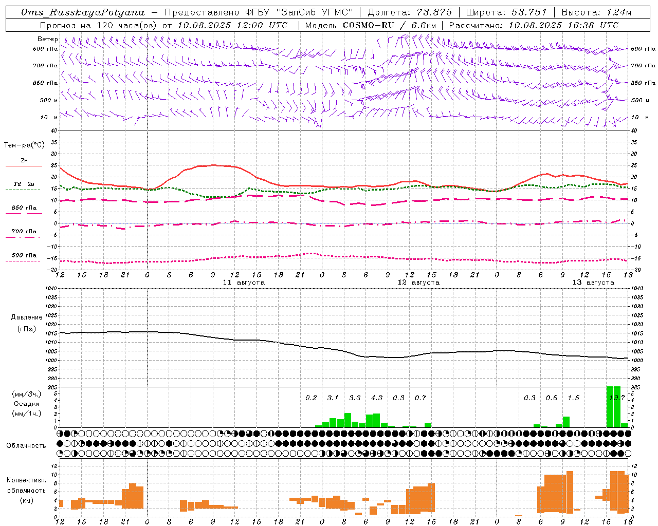Select the Рассчитано 10.08.2025 16:38 UTC timestamp
The height and width of the screenshot is (526, 658).
[x=534, y=25]
